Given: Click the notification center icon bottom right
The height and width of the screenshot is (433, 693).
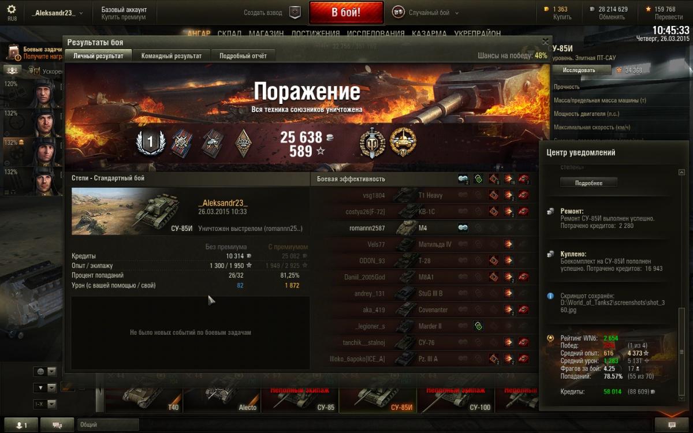Looking at the screenshot, I should (x=672, y=425).
